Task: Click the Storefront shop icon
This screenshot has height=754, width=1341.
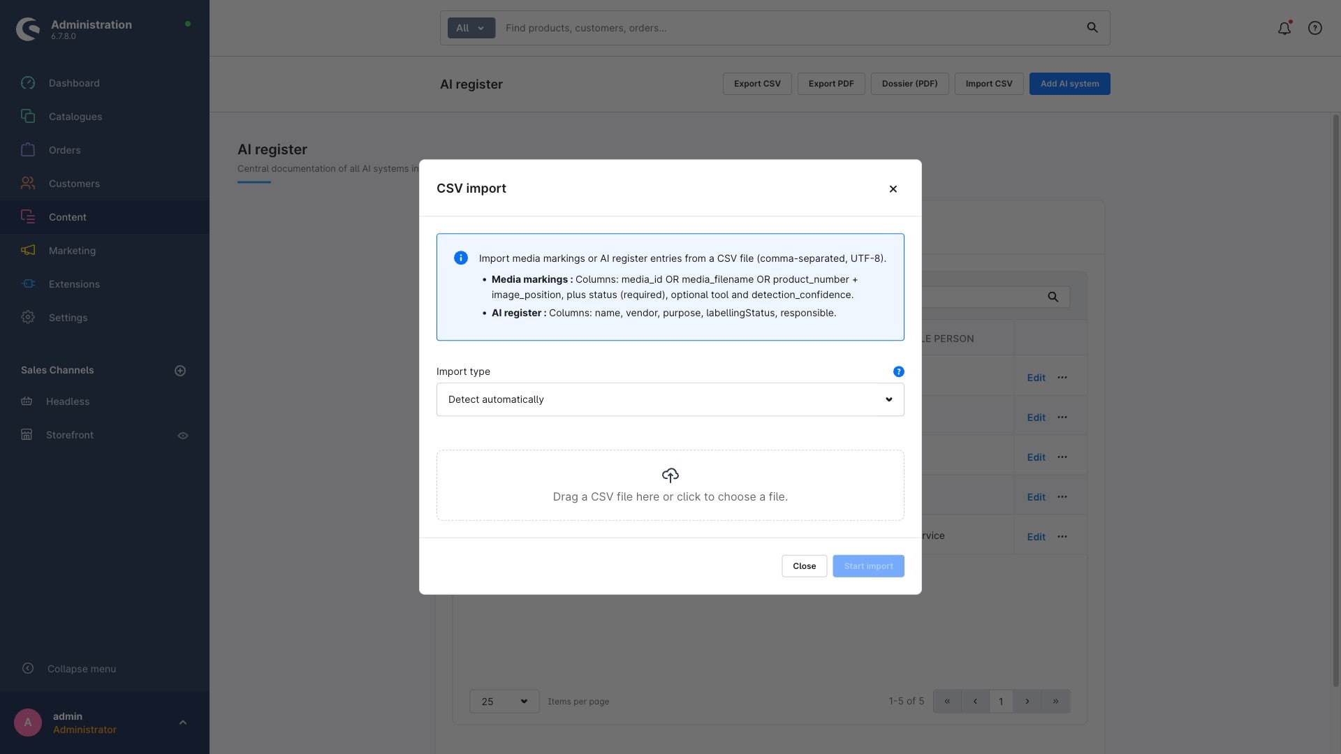Action: tap(27, 435)
